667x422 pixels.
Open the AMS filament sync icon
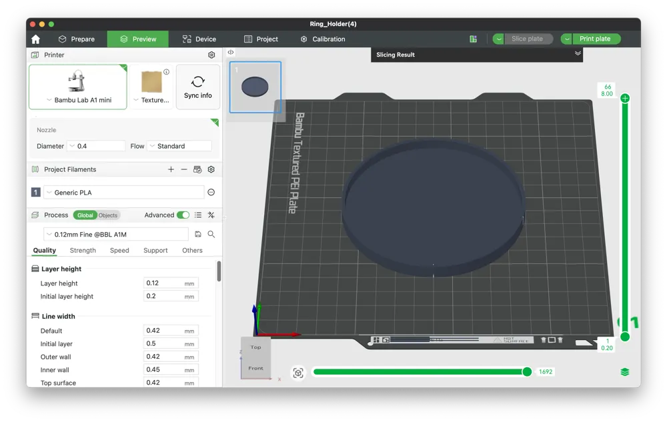[x=197, y=169]
